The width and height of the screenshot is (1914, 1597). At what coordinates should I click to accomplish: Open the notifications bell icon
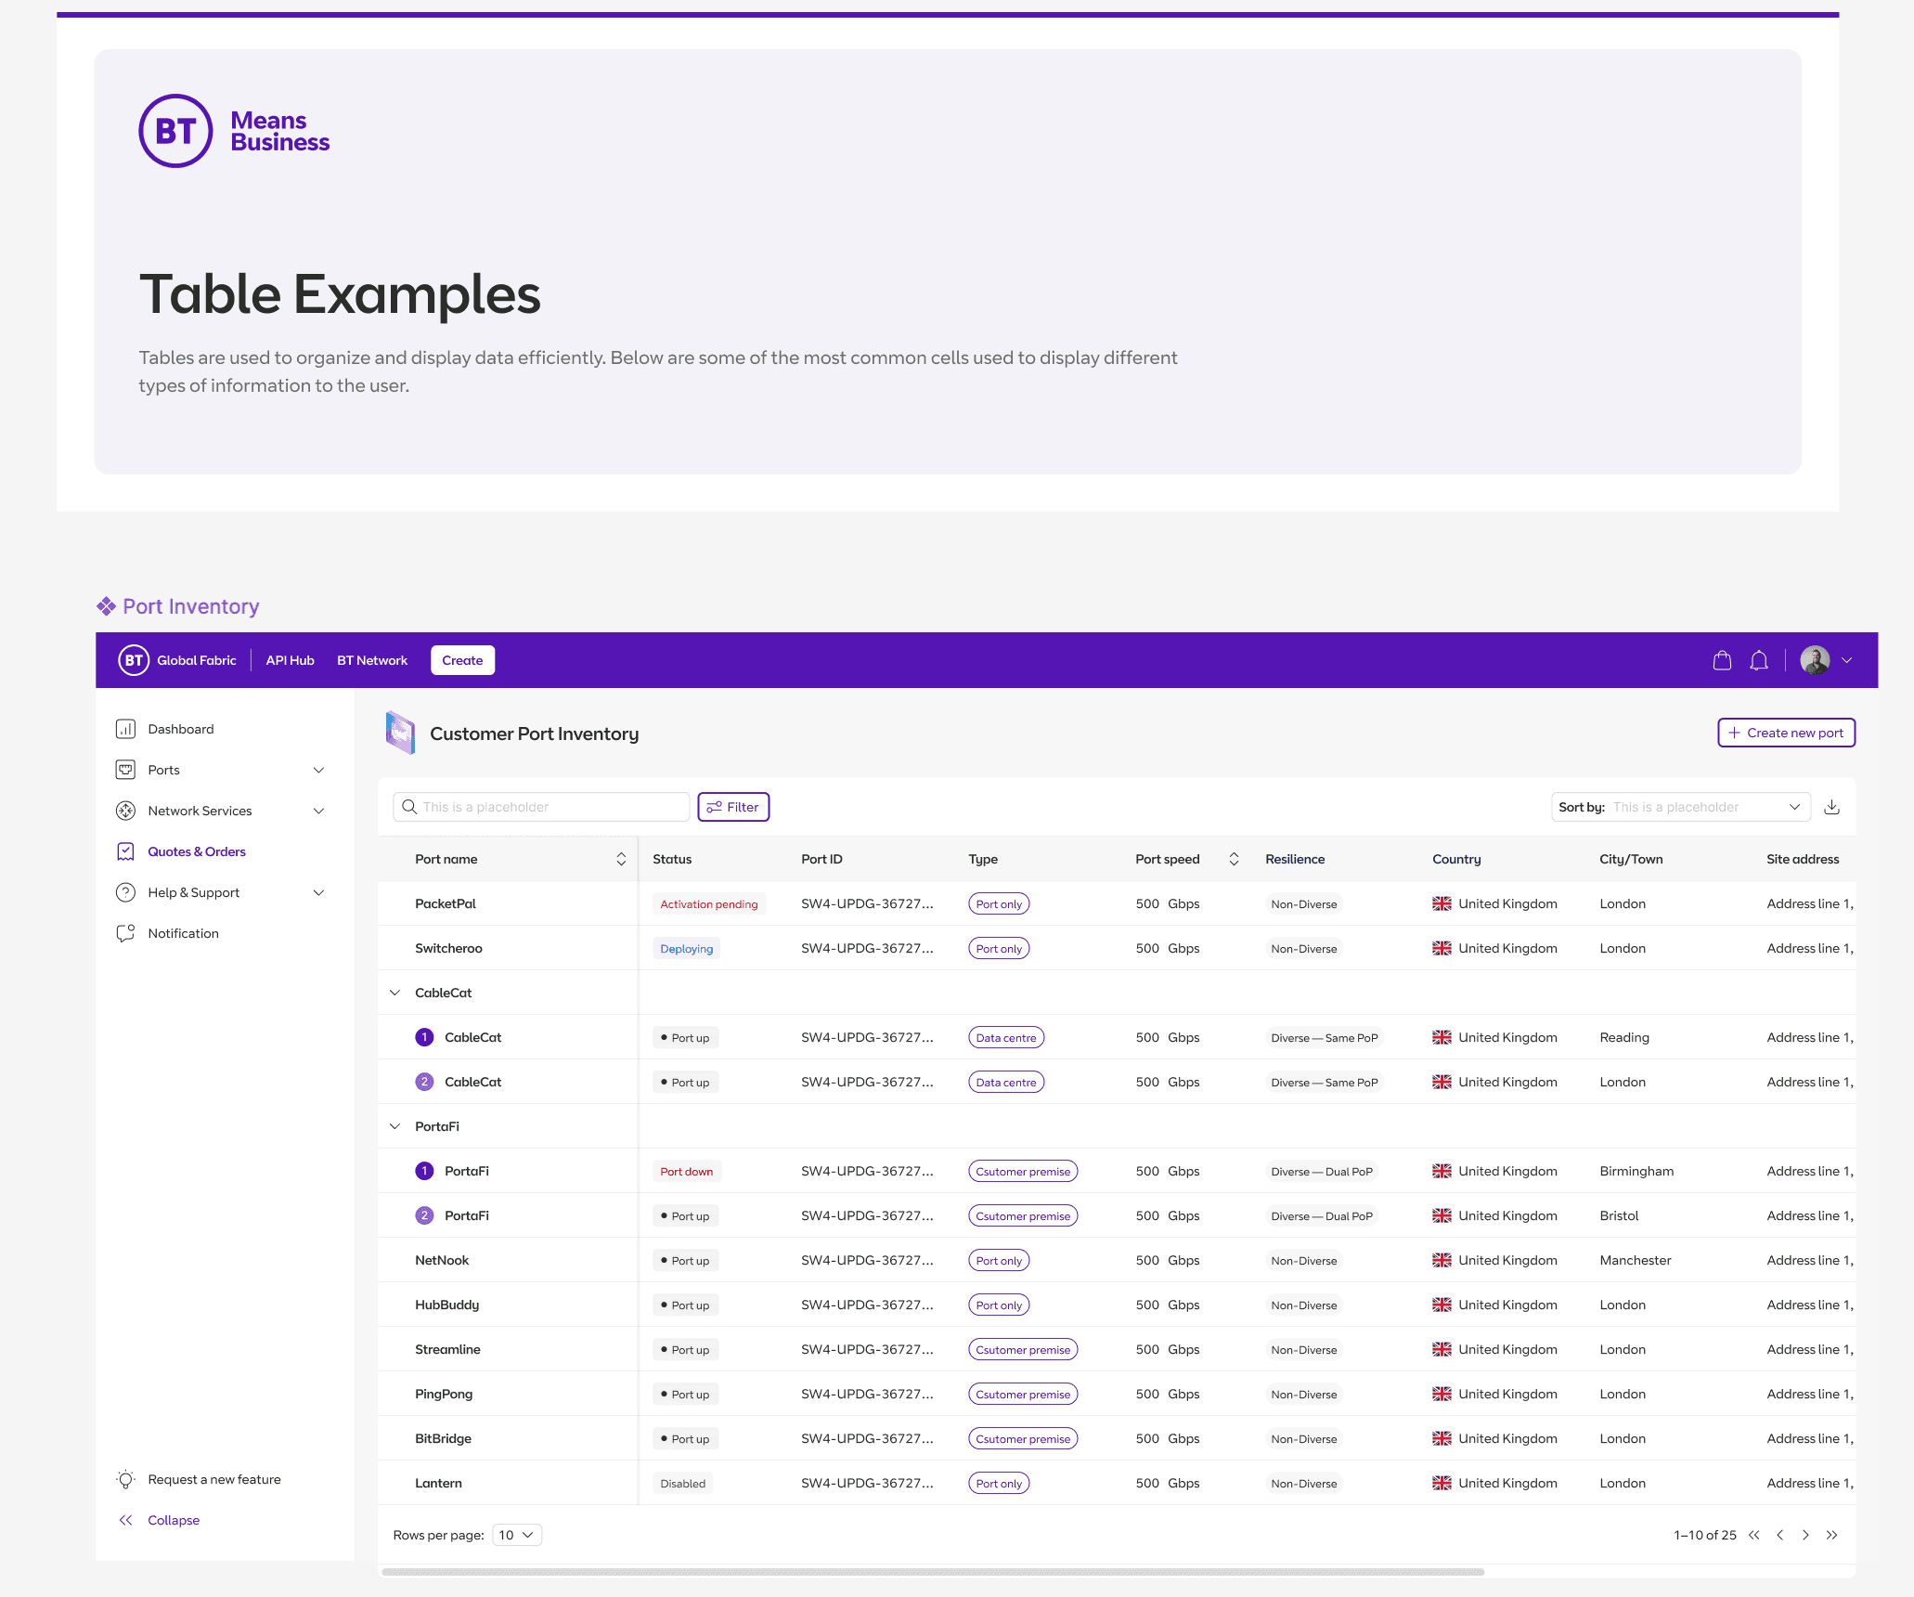(1758, 660)
